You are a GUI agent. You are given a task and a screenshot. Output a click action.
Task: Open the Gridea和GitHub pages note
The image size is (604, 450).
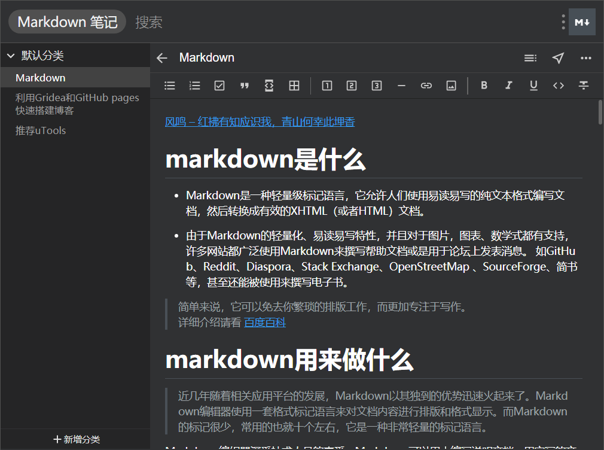[x=75, y=104]
